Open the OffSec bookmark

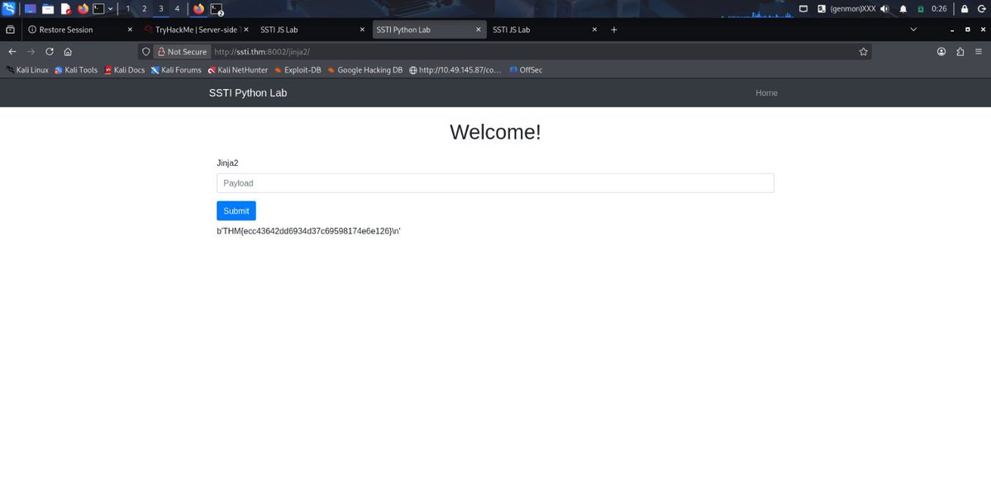coord(526,70)
